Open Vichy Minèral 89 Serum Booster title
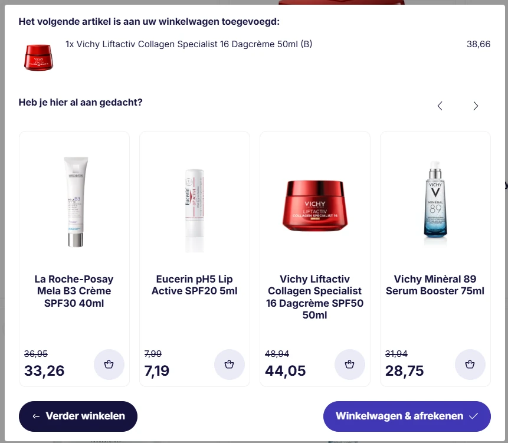Image resolution: width=508 pixels, height=443 pixels. click(x=435, y=285)
